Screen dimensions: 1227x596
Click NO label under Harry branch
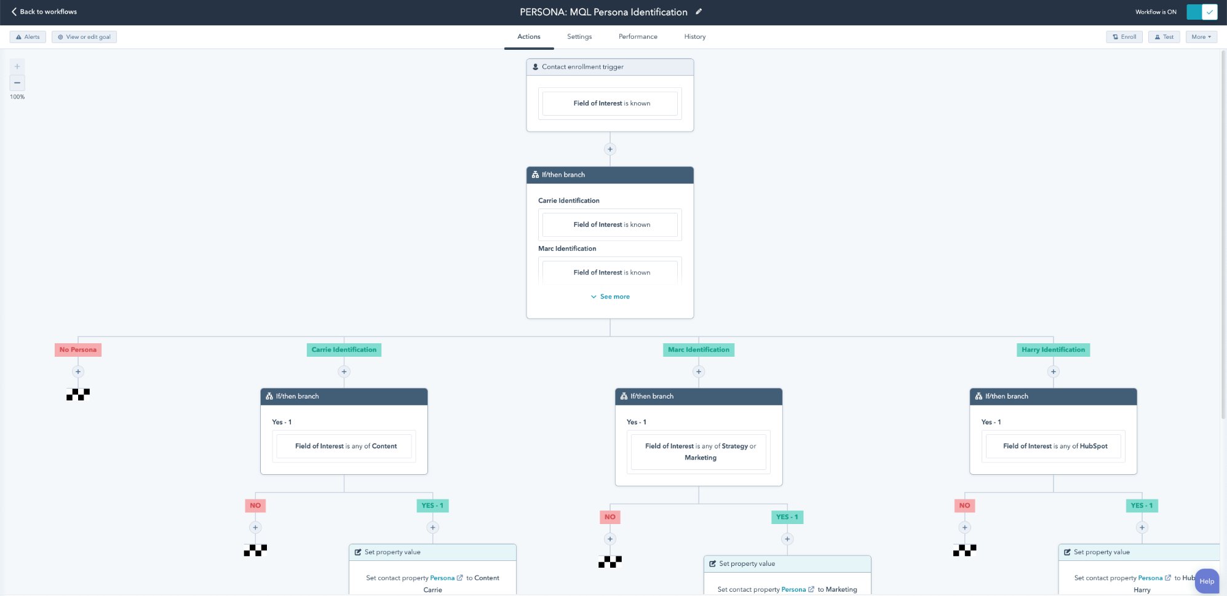coord(964,506)
